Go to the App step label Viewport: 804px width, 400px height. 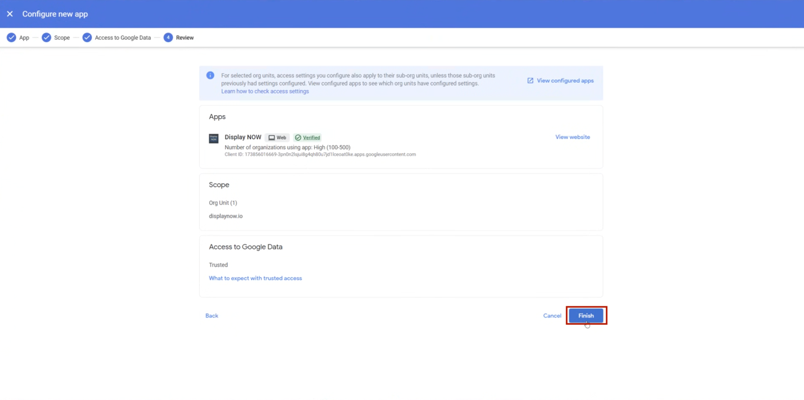[x=24, y=38]
